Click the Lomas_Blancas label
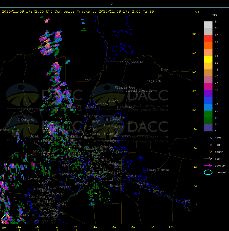This screenshot has height=231, width=229. [158, 170]
